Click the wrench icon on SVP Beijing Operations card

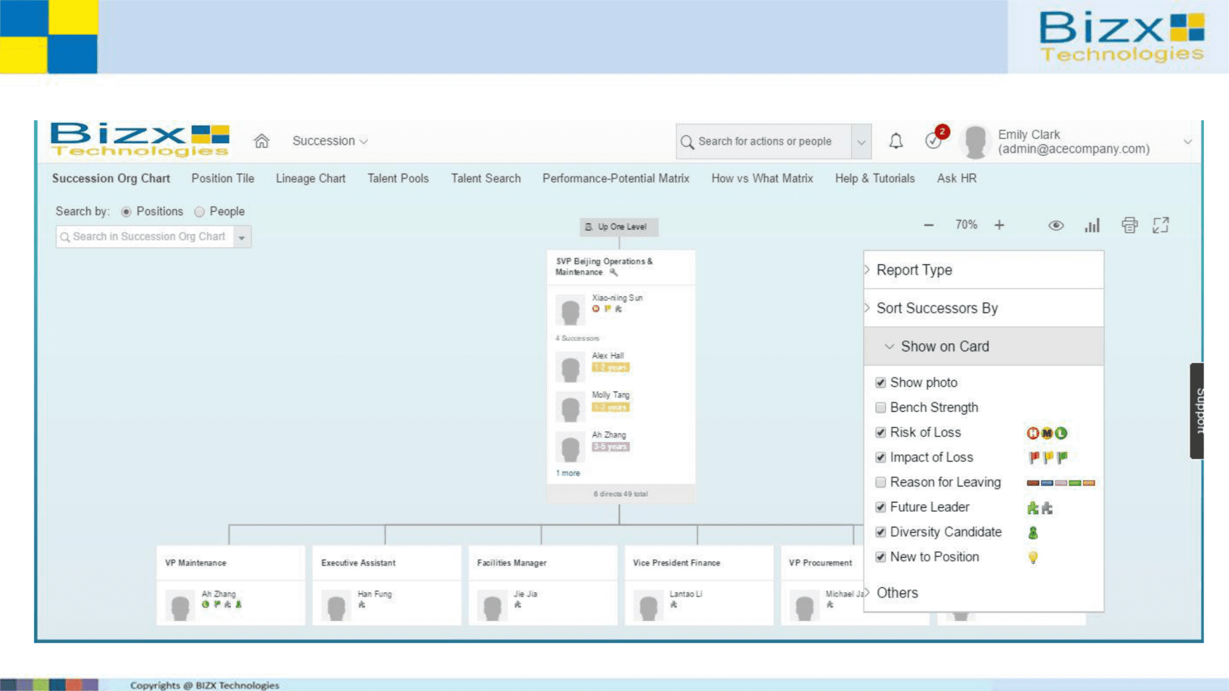pyautogui.click(x=613, y=272)
